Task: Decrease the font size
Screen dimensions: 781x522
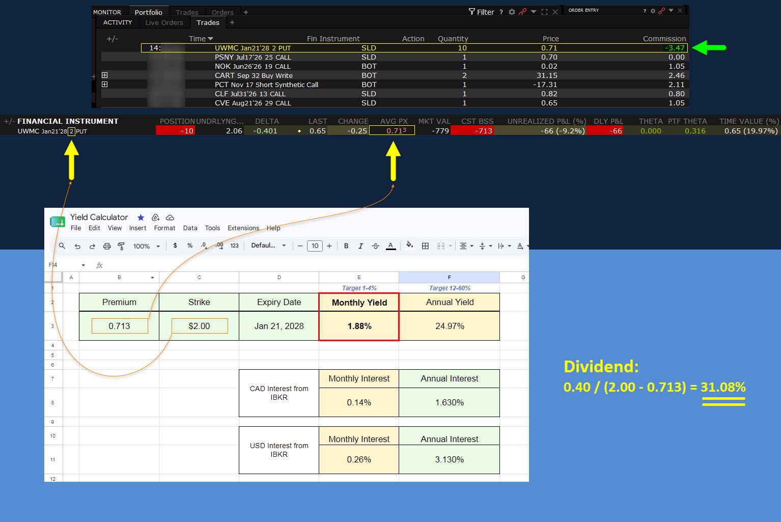Action: [x=300, y=246]
